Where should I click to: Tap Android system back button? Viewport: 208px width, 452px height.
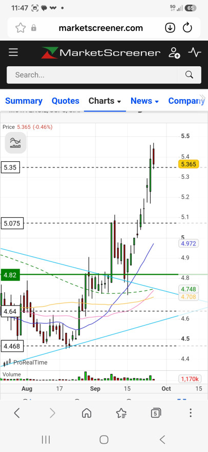(x=162, y=440)
